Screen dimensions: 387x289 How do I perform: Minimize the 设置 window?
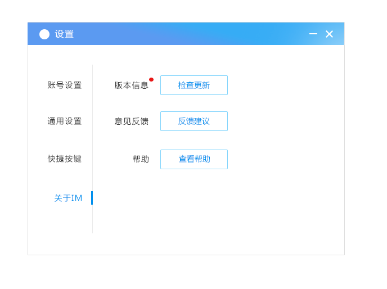[313, 34]
